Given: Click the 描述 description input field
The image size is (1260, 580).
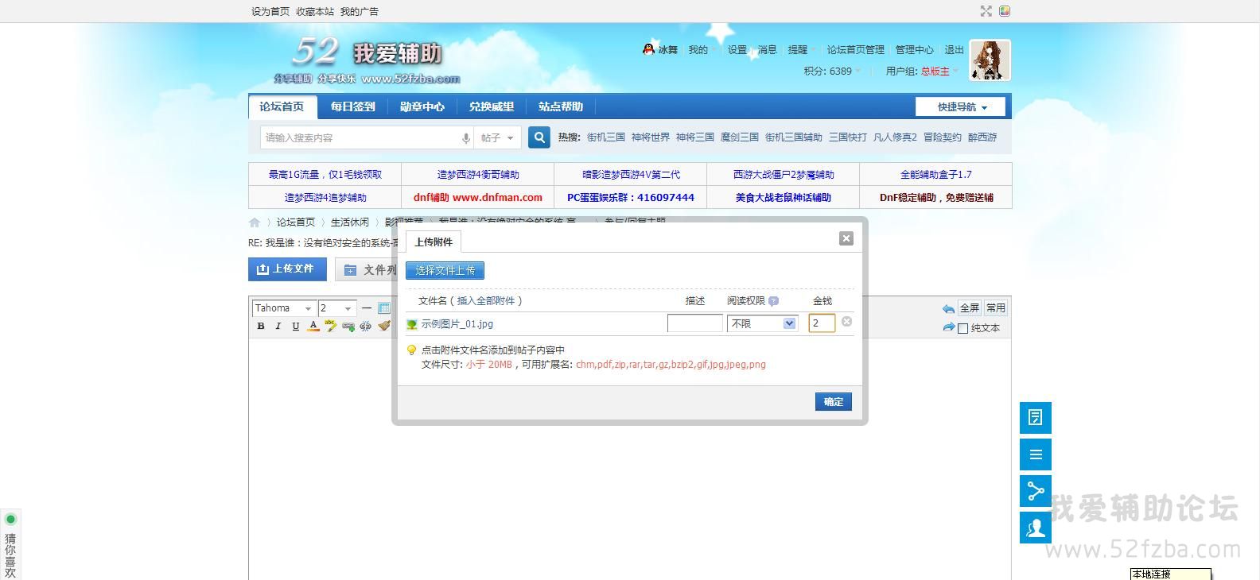Looking at the screenshot, I should pyautogui.click(x=694, y=323).
